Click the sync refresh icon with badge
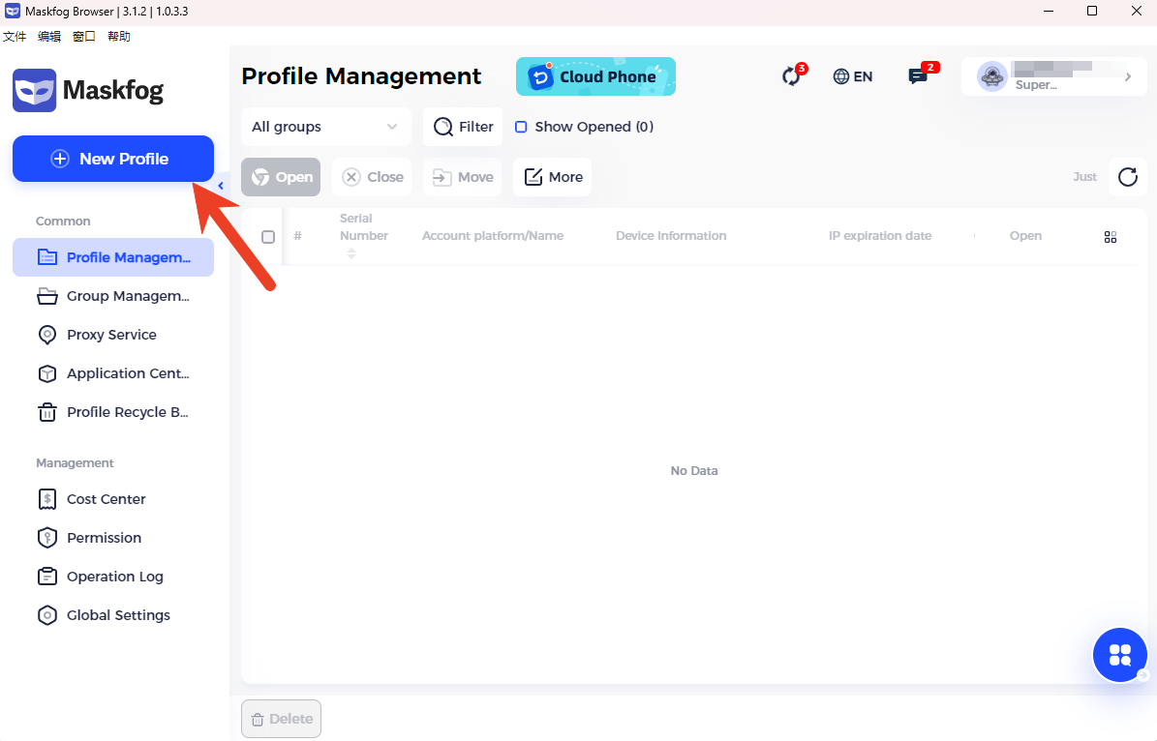1157x741 pixels. coord(792,76)
